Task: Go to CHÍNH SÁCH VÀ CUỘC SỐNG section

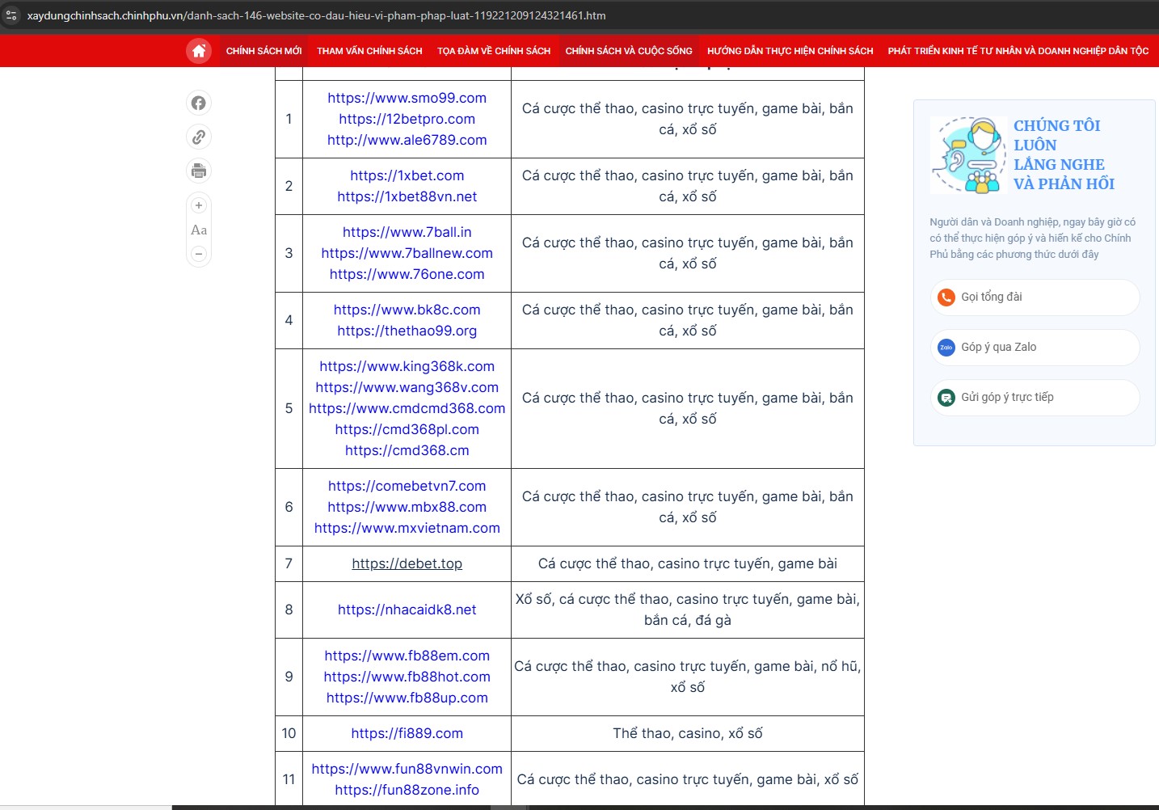Action: [x=629, y=51]
